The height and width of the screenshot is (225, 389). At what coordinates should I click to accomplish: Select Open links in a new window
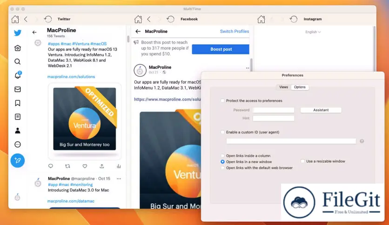(222, 162)
